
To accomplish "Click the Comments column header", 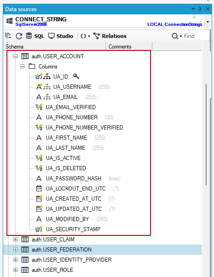I will [129, 47].
